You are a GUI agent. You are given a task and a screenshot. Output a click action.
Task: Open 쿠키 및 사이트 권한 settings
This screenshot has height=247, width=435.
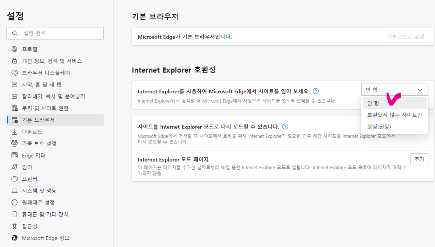point(55,108)
